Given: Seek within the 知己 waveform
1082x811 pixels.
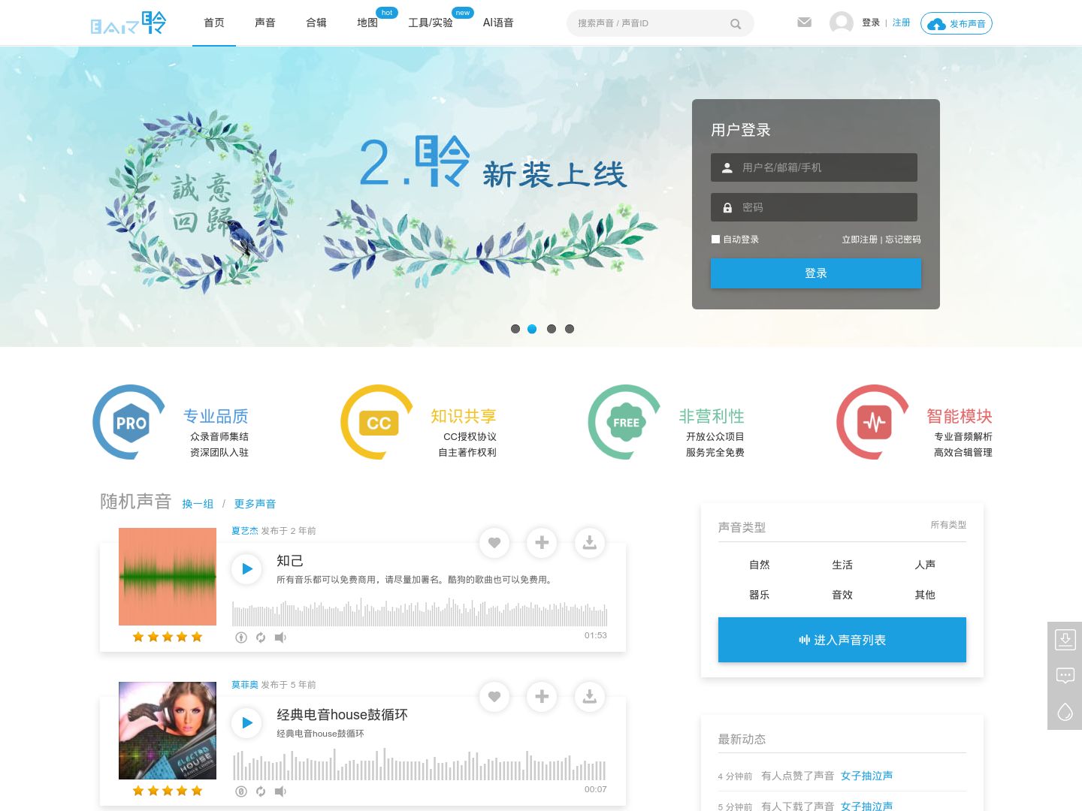Looking at the screenshot, I should [x=419, y=612].
